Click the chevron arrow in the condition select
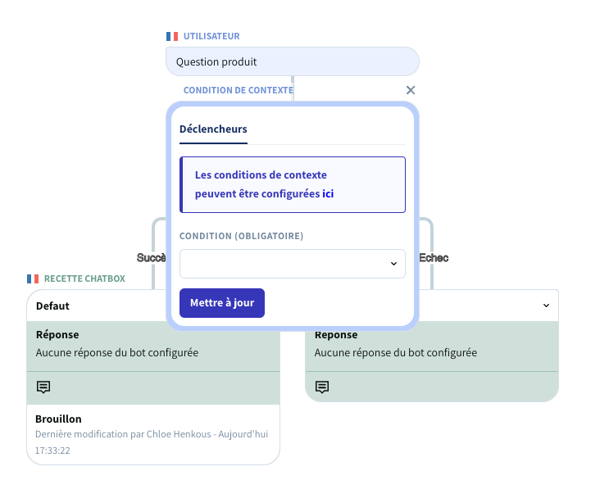This screenshot has width=609, height=480. (x=393, y=264)
